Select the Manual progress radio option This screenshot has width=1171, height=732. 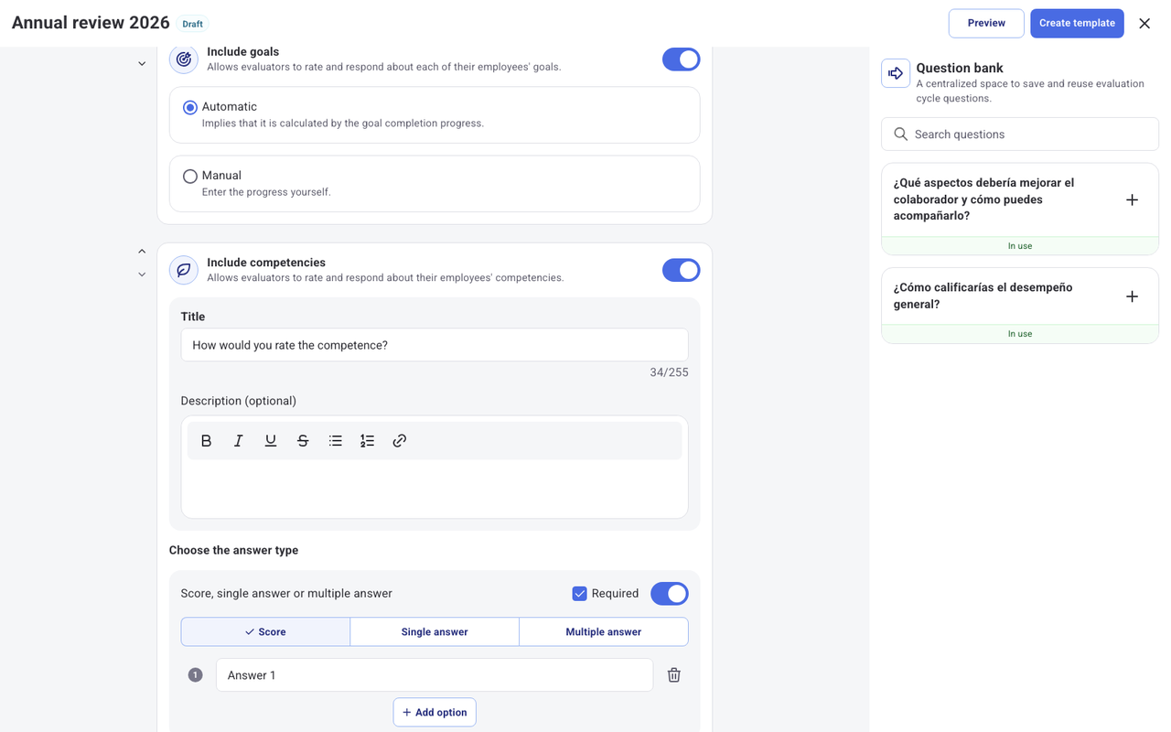click(190, 177)
